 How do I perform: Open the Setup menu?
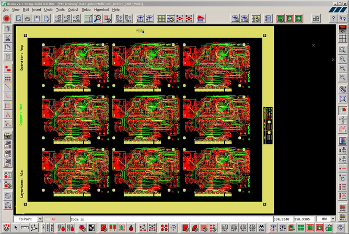[86, 9]
